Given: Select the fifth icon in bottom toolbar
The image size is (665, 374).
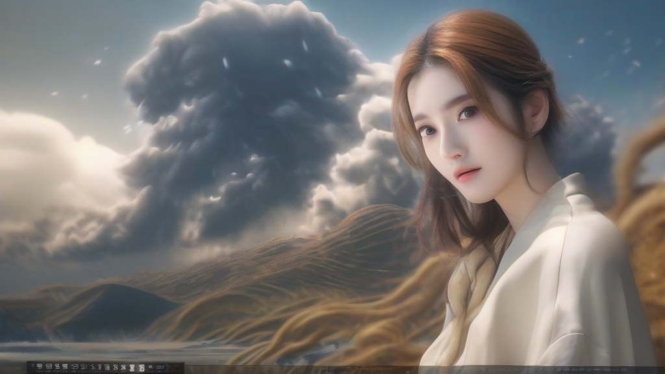Looking at the screenshot, I should click(65, 367).
